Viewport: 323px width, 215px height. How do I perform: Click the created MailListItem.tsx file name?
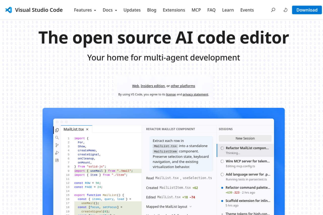pos(175,188)
